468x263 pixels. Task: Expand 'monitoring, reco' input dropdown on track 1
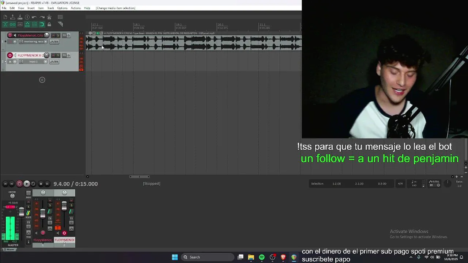point(46,42)
